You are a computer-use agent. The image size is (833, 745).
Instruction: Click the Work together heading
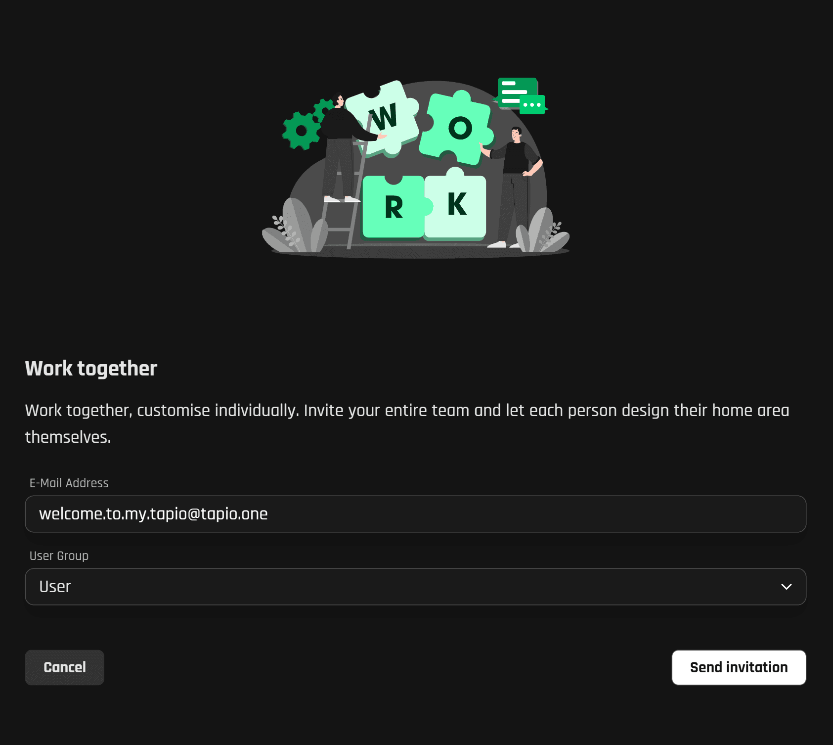click(91, 368)
